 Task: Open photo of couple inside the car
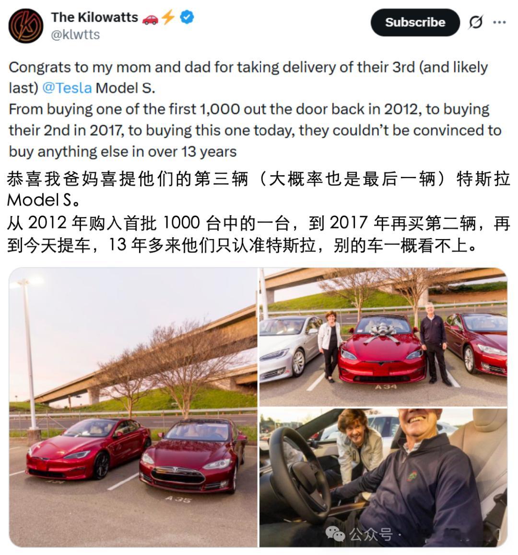(383, 478)
